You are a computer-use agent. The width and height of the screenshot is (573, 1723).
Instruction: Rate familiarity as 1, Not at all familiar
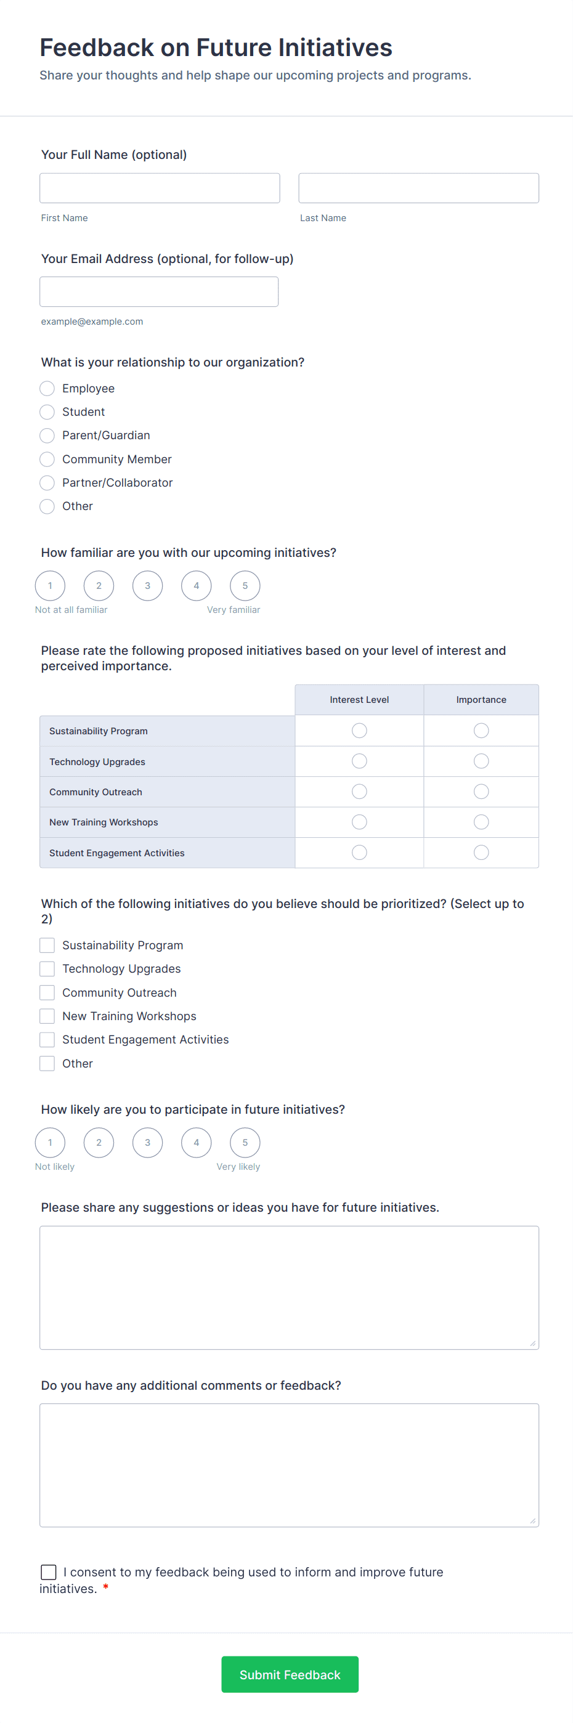coord(50,585)
